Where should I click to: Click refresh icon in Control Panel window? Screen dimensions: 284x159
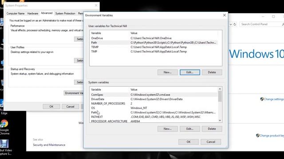pos(235,24)
